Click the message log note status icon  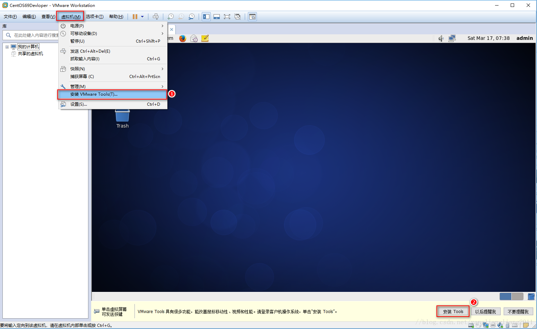coord(526,325)
